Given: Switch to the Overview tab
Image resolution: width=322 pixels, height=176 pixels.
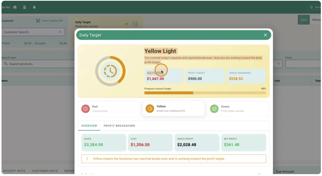Looking at the screenshot, I should (x=89, y=126).
